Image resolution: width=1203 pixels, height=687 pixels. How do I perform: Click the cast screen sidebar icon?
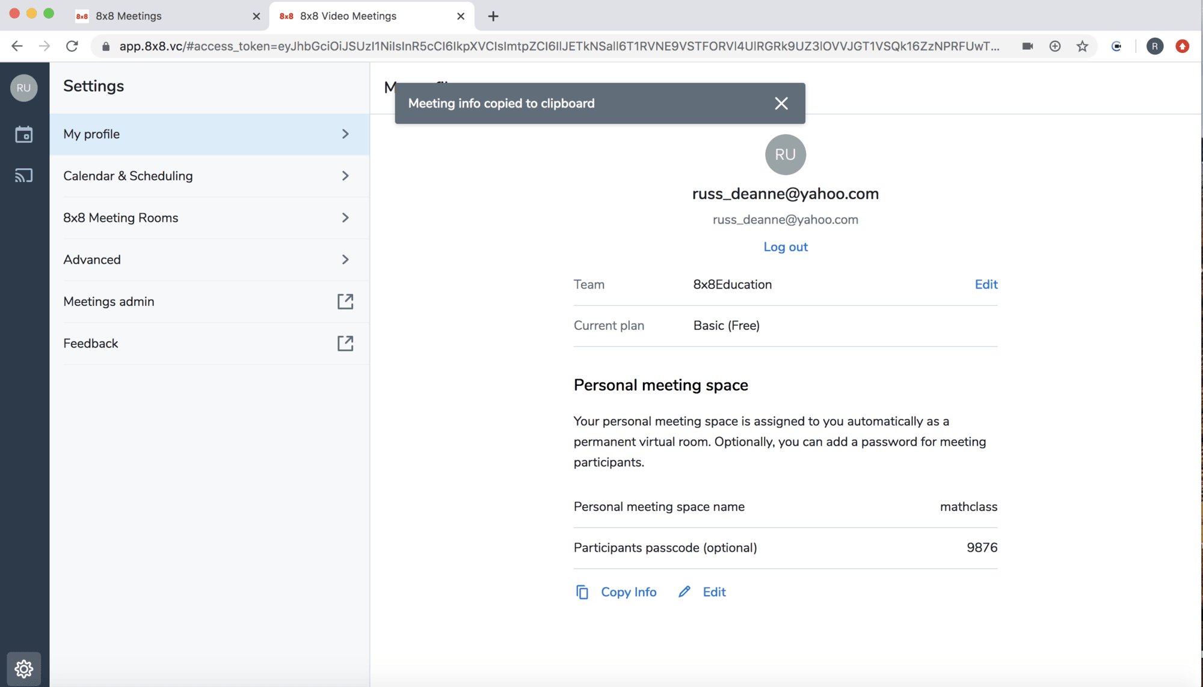(23, 176)
